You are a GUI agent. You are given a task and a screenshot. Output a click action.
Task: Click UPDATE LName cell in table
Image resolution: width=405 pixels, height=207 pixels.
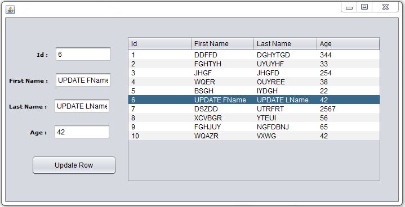point(285,100)
